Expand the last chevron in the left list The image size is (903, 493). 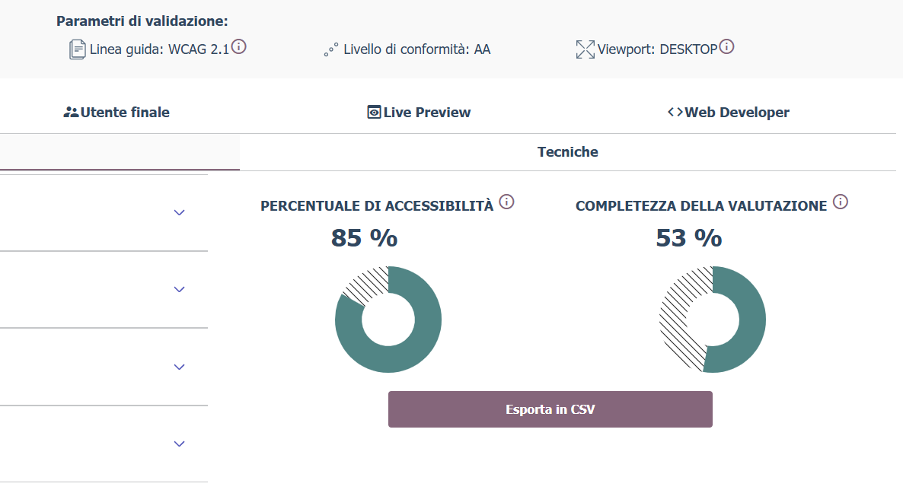click(180, 444)
